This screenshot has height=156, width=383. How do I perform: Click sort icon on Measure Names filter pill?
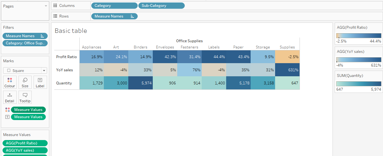point(42,36)
